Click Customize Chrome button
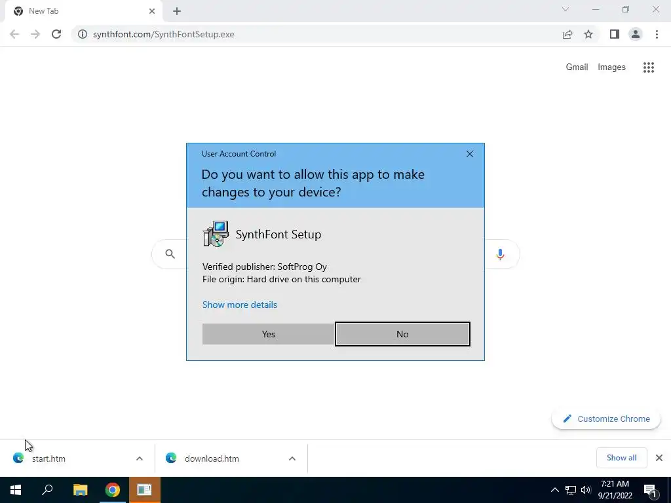 point(606,419)
